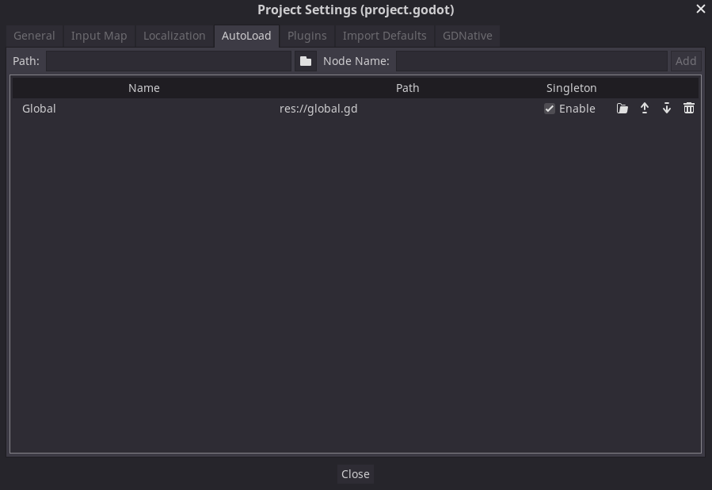Image resolution: width=712 pixels, height=490 pixels.
Task: Move Global autoload down
Action: tap(667, 108)
